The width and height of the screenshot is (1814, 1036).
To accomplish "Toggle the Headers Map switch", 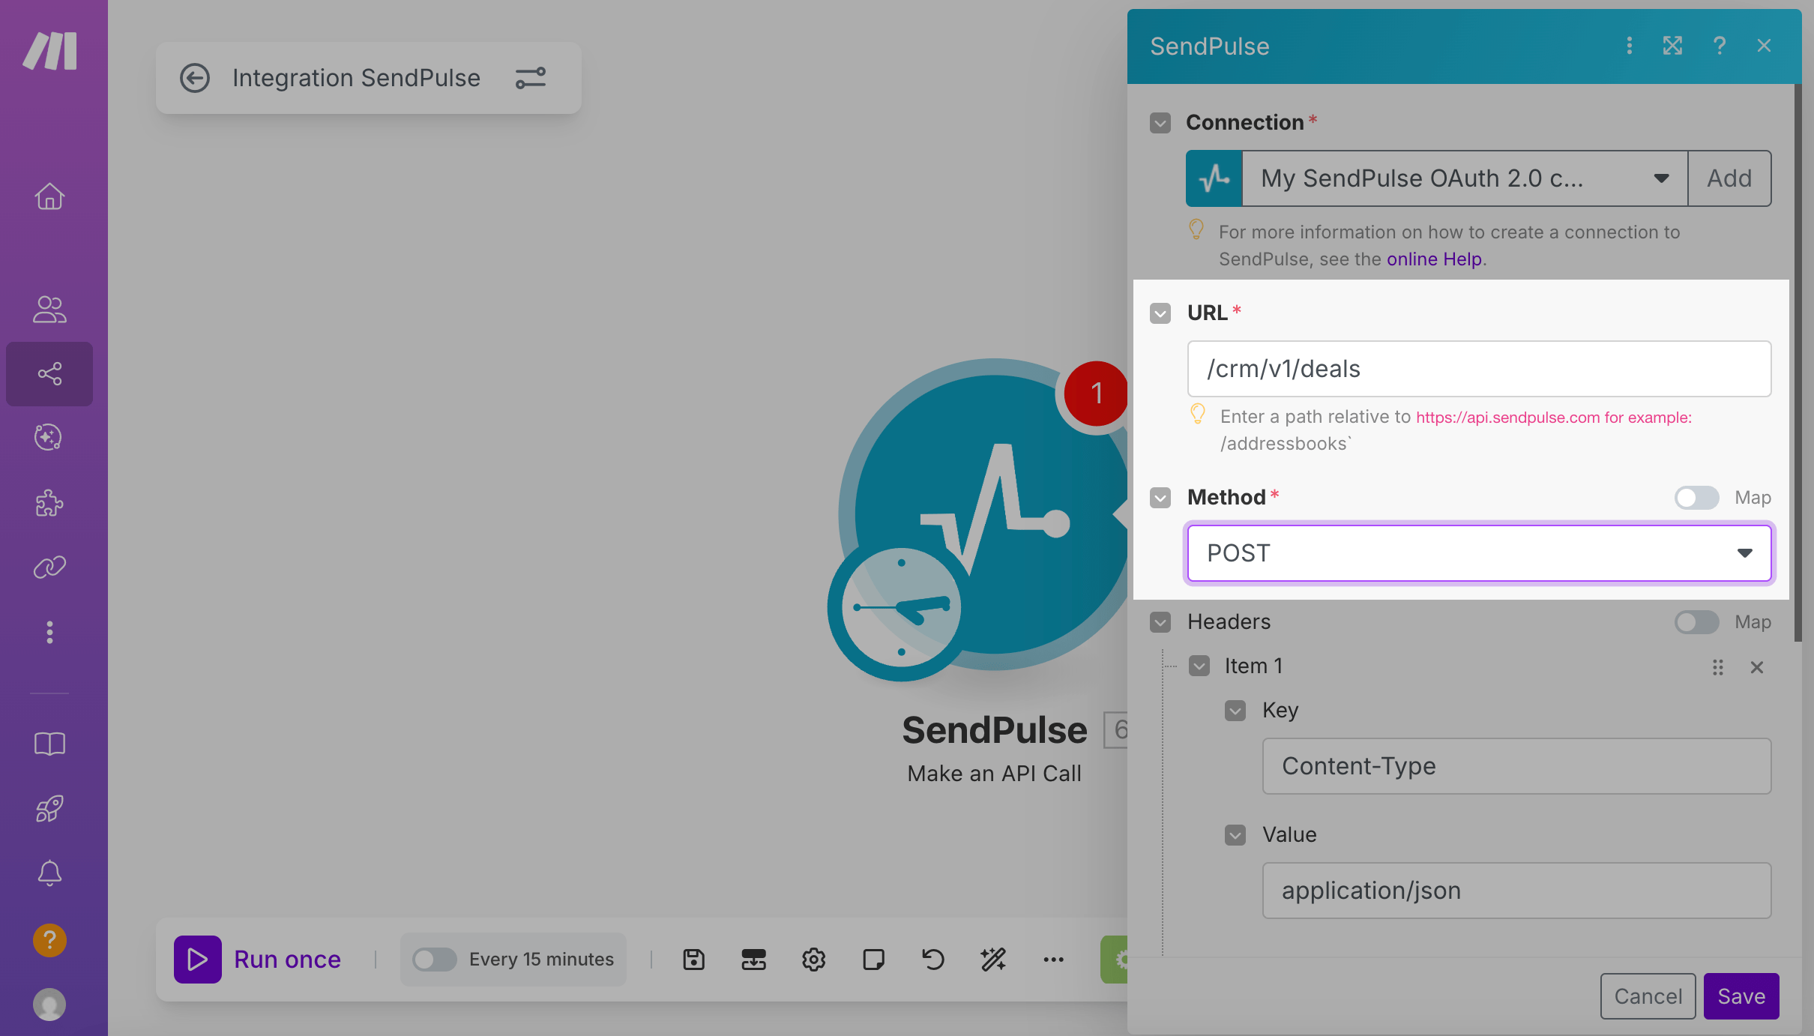I will coord(1696,622).
